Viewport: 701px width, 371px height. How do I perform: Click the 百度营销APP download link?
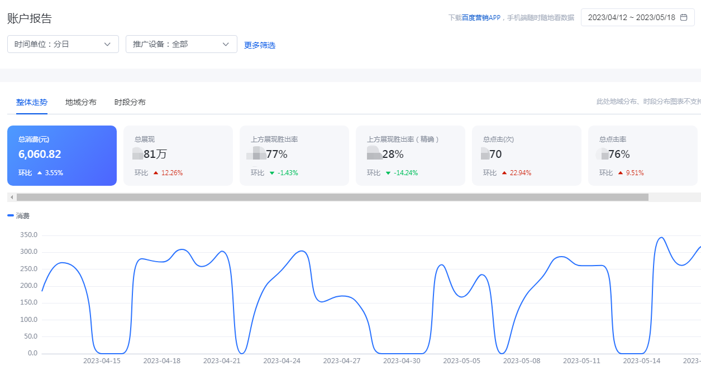coord(481,18)
